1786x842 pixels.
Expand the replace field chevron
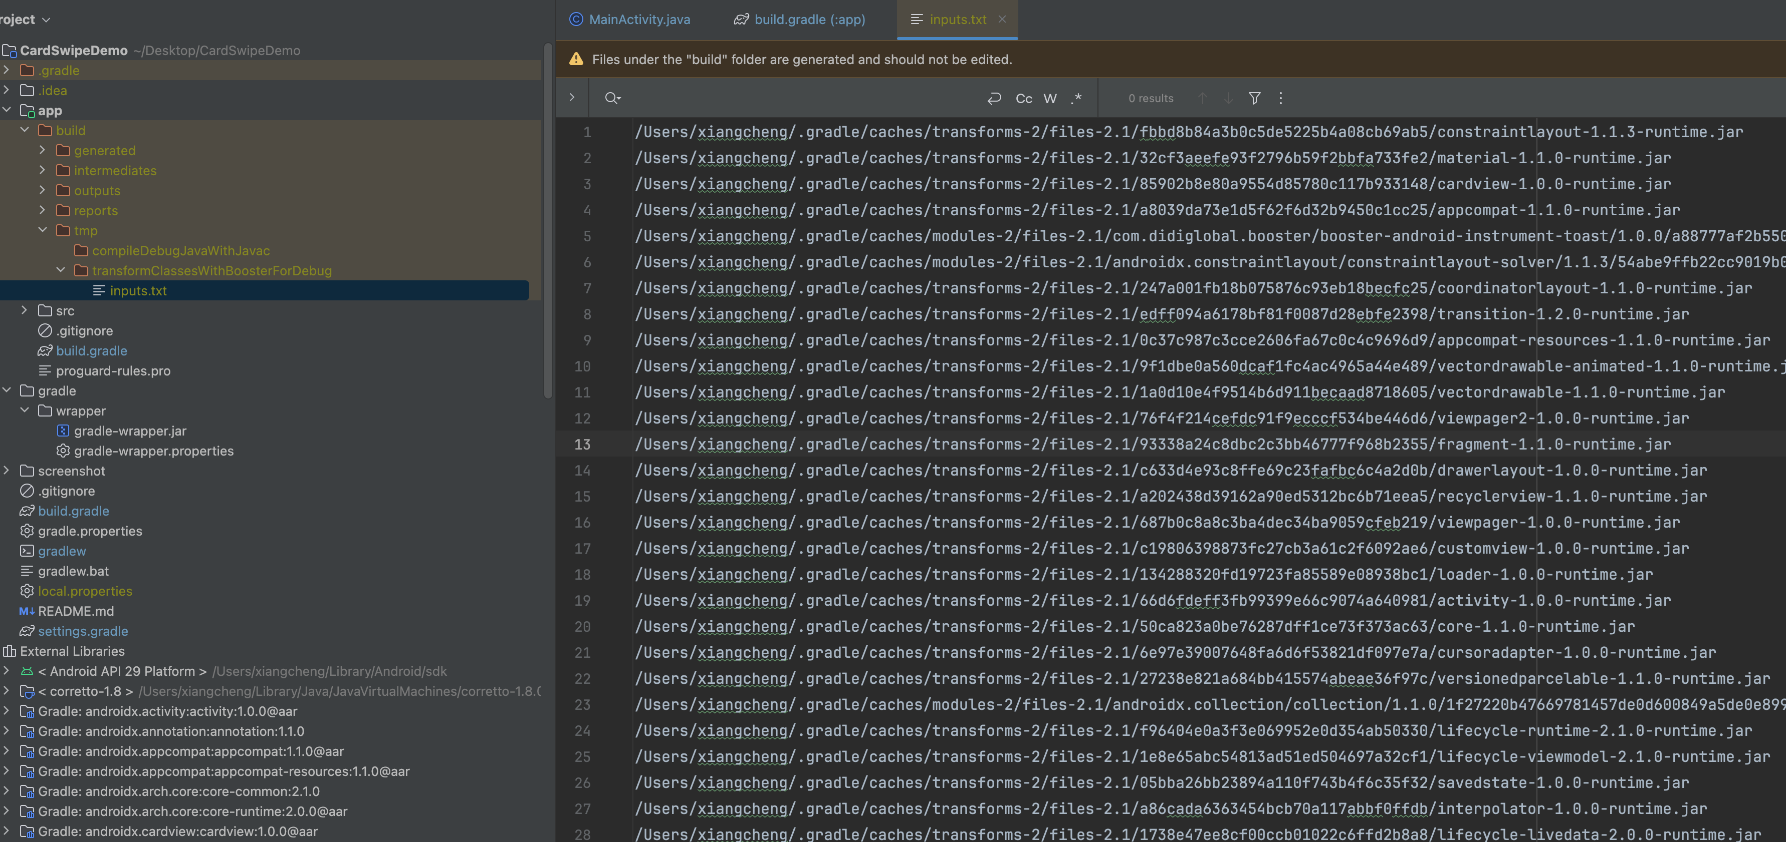click(572, 98)
